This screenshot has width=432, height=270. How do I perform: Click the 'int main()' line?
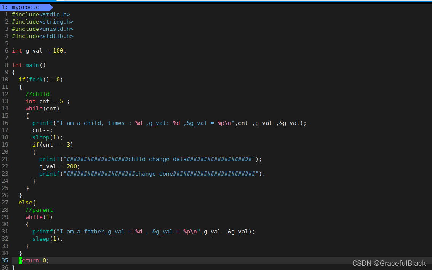point(29,65)
